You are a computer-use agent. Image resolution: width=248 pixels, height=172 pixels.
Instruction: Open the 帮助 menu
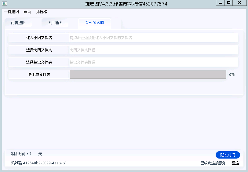tap(27, 12)
